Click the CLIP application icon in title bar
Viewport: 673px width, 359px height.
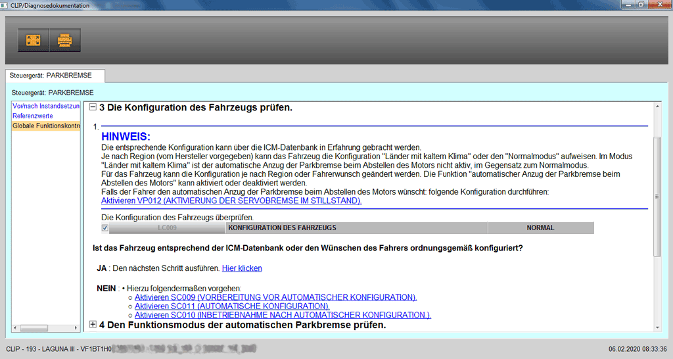pos(5,4)
